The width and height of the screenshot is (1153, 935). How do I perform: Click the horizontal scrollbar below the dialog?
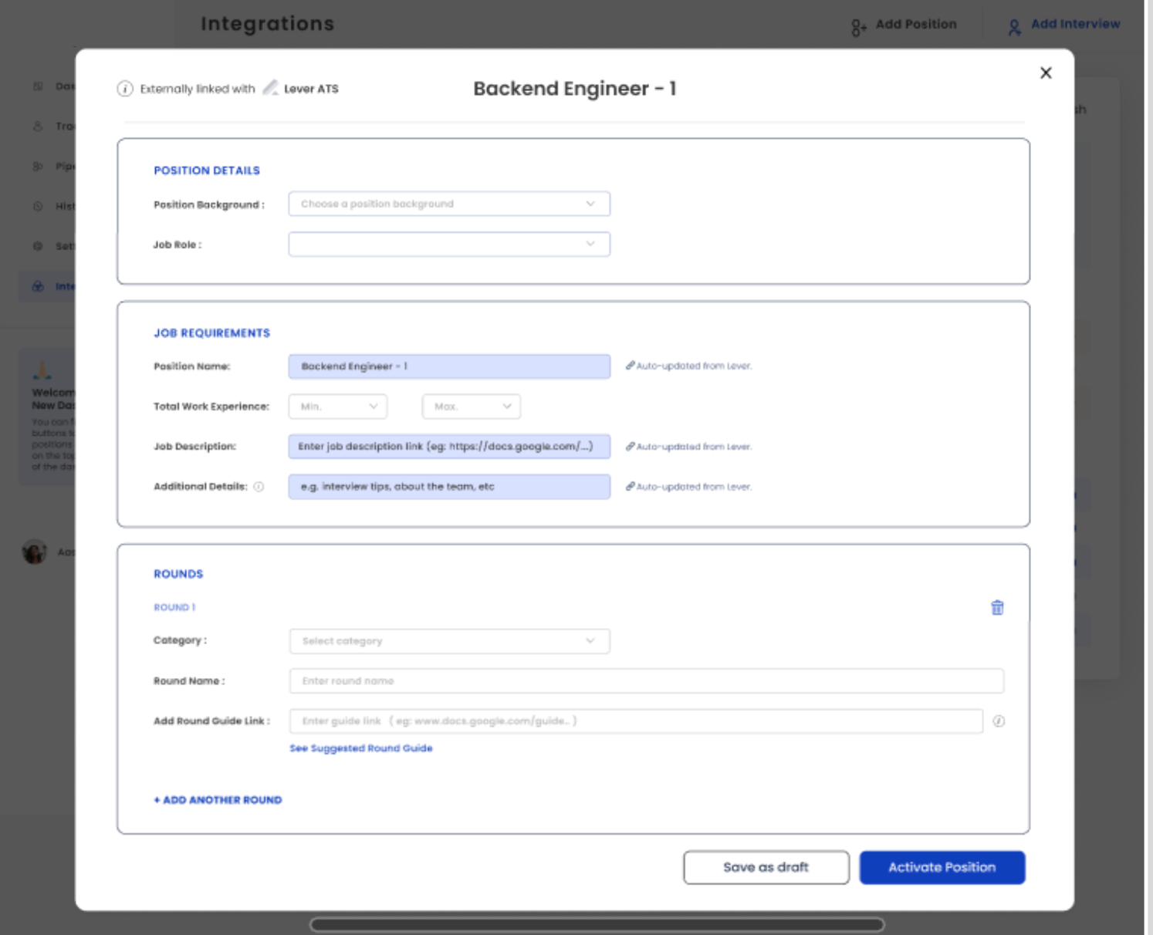click(x=597, y=924)
